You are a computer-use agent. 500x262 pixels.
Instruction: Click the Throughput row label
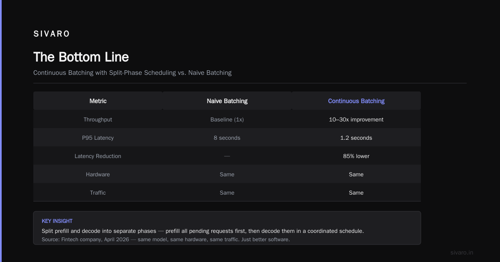[x=98, y=119]
